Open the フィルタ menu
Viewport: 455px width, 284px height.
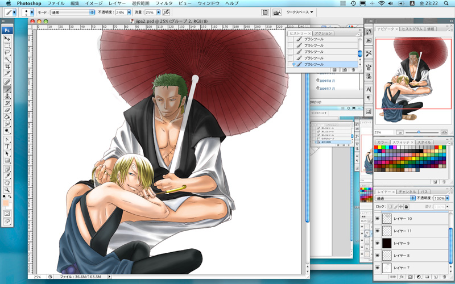coord(164,3)
